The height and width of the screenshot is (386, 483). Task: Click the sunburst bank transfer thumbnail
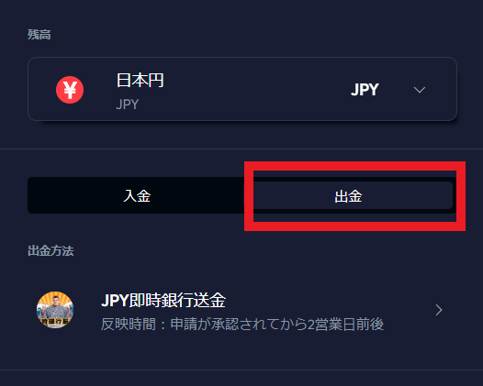tap(55, 310)
